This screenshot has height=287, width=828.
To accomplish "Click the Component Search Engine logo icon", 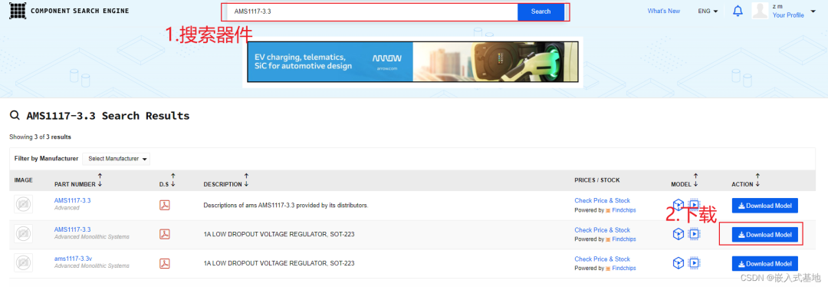I will [18, 11].
